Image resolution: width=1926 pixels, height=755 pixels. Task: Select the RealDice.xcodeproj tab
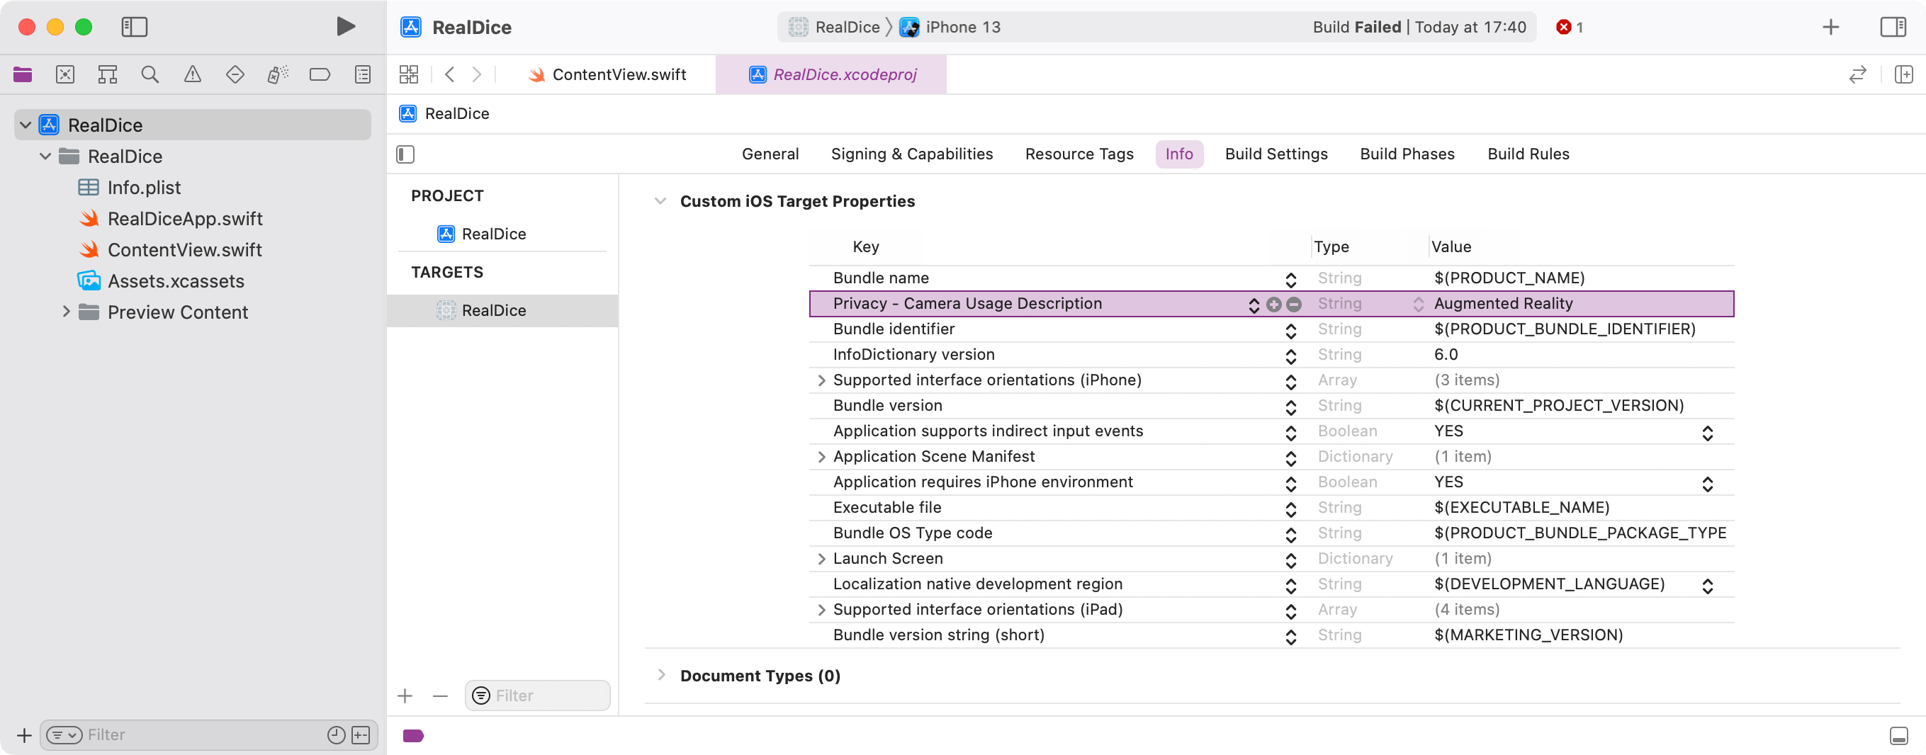pos(832,75)
